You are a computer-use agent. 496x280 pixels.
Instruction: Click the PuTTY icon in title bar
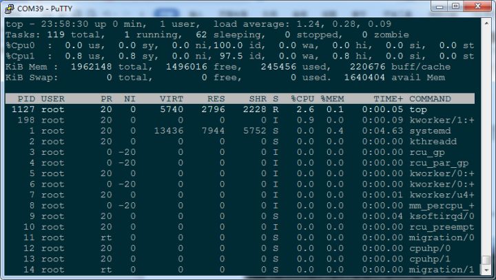click(10, 8)
